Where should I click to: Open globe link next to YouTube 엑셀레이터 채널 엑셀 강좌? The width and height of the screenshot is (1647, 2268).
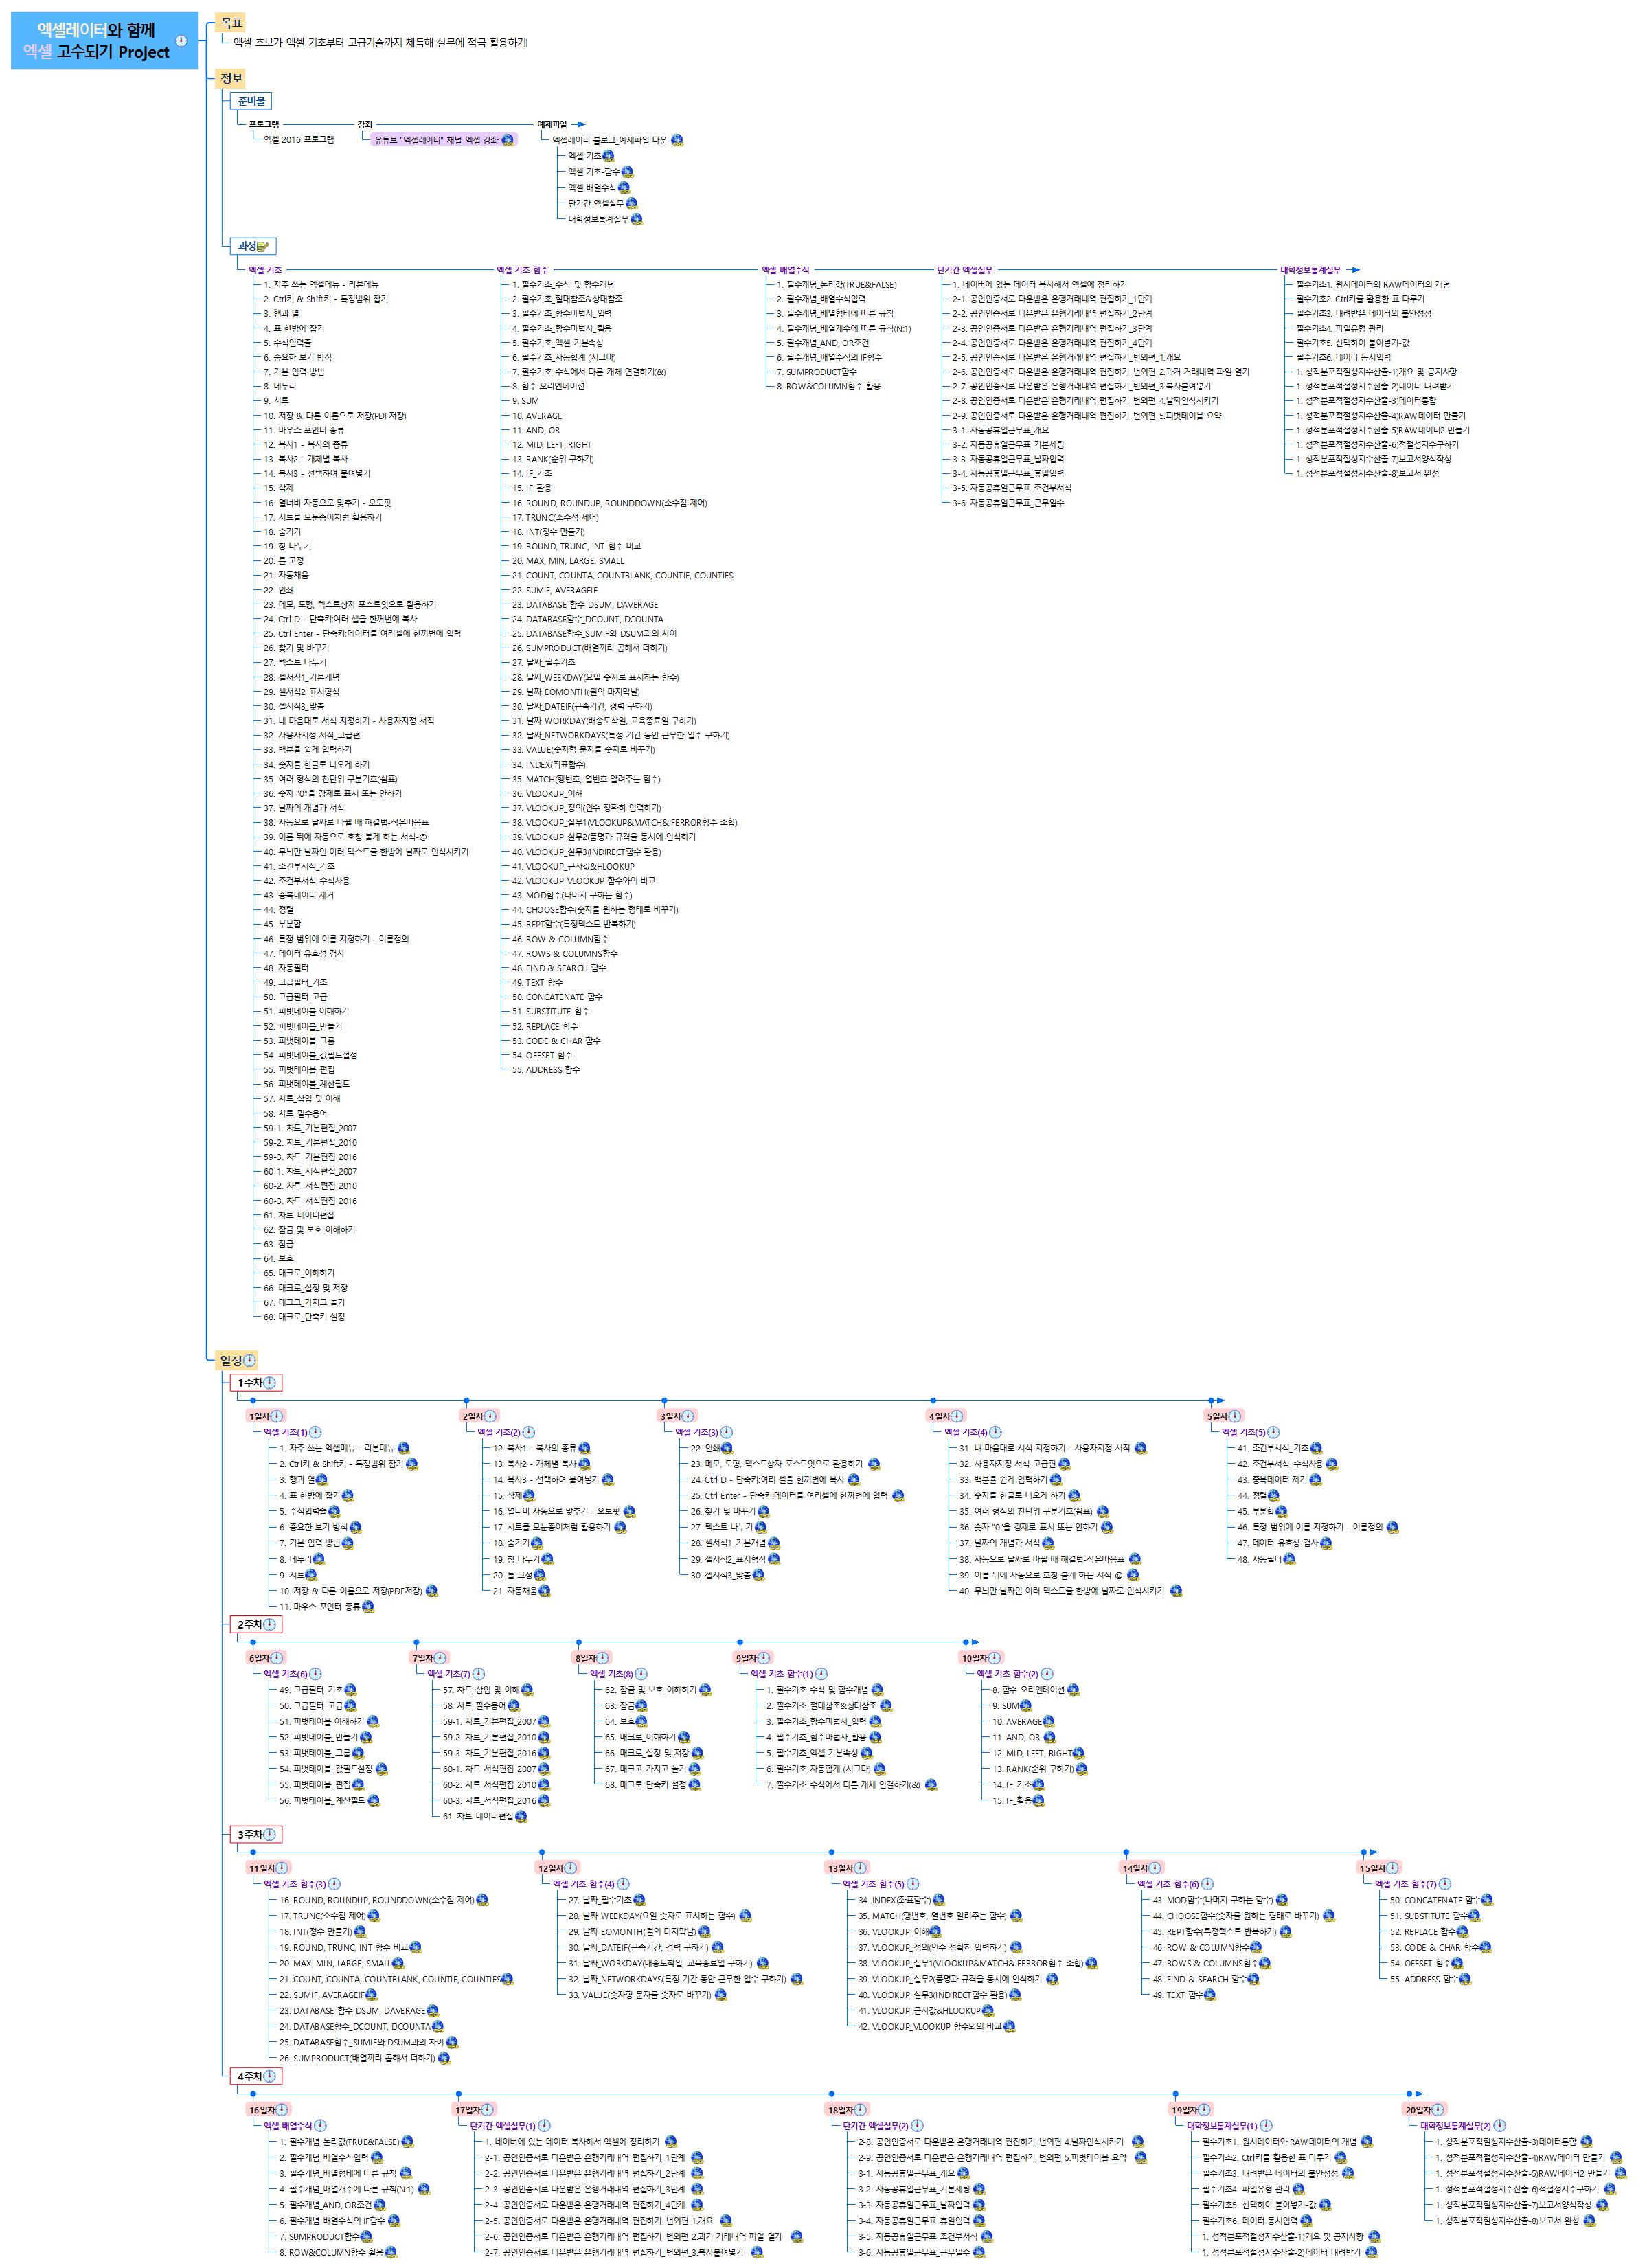(x=508, y=140)
